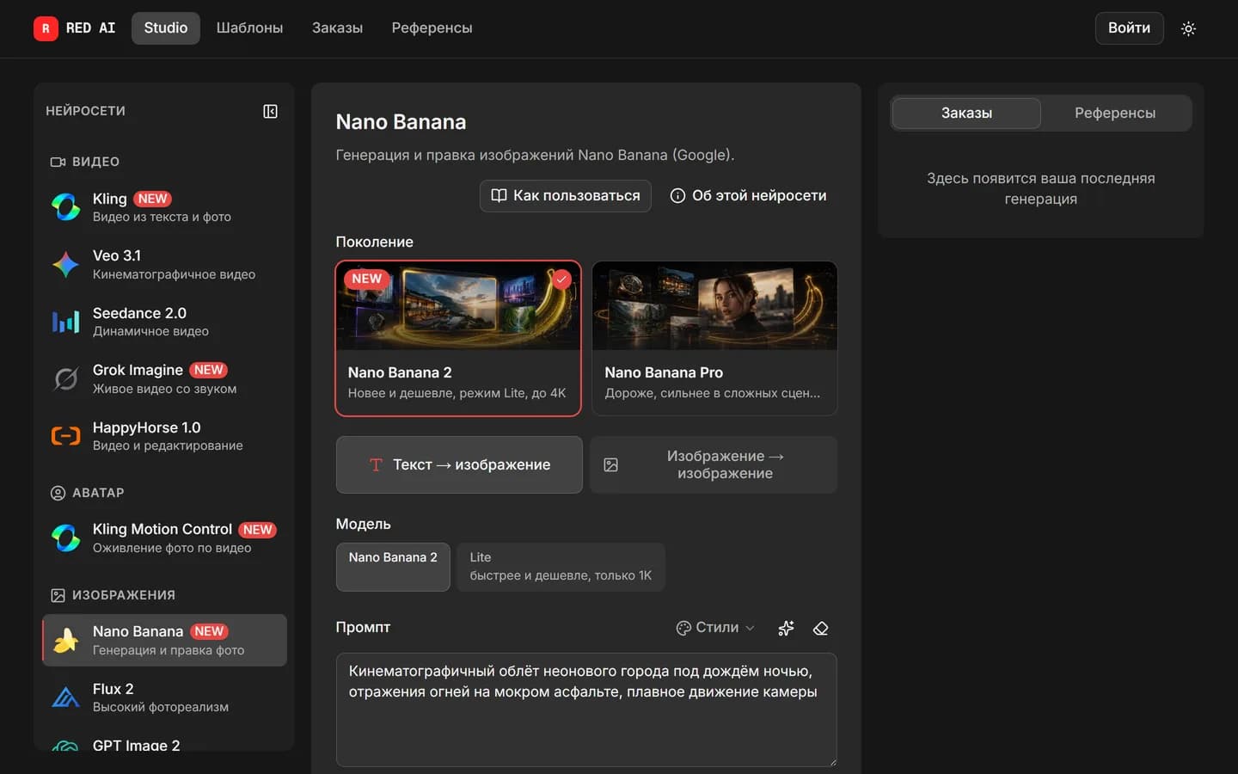This screenshot has width=1238, height=774.
Task: Open Kling video network in sidebar
Action: click(164, 207)
